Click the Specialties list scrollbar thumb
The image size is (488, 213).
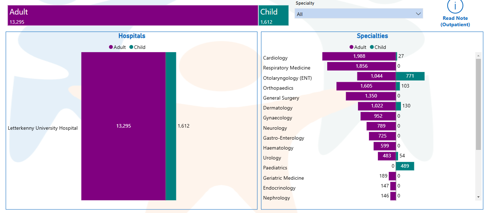point(478,104)
